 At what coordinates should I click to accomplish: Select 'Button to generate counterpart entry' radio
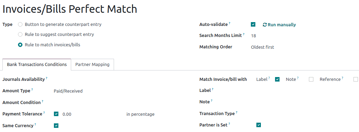[x=20, y=24]
